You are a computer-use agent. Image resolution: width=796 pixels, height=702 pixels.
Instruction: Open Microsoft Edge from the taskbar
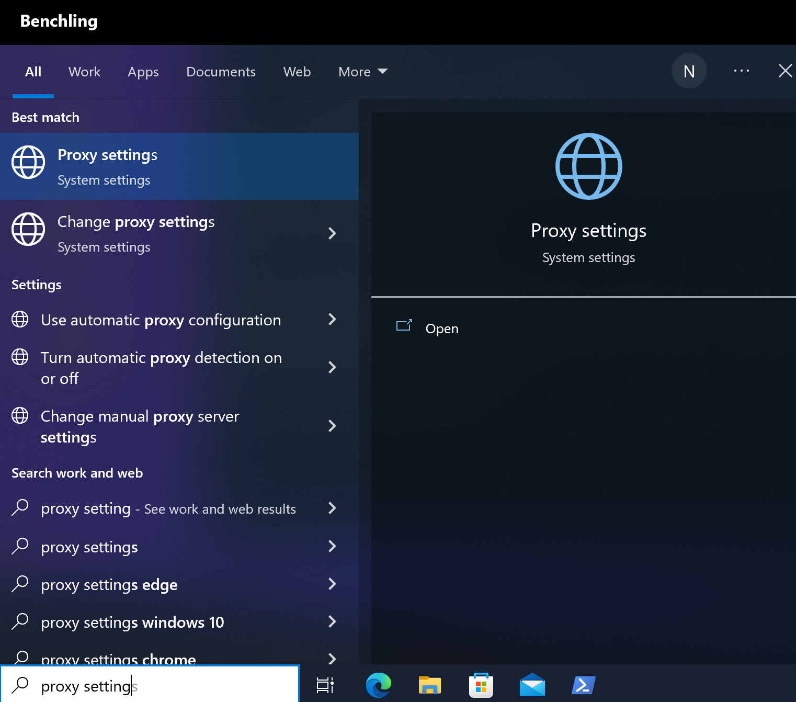[x=378, y=685]
